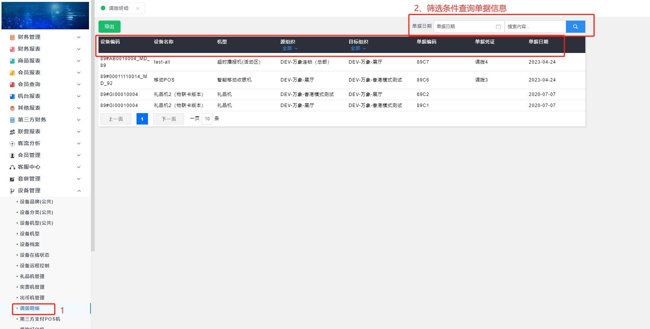The image size is (650, 329).
Task: Open the 奖票机管理 submenu item
Action: pos(32,287)
